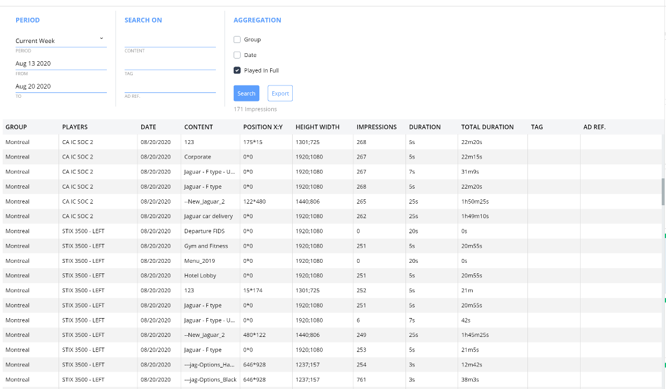Enable the Group aggregation checkbox
This screenshot has width=666, height=389.
click(237, 39)
